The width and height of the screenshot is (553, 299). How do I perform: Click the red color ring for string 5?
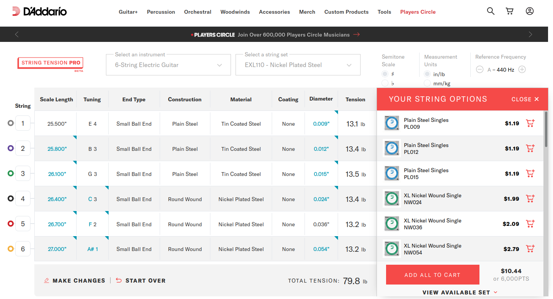(x=11, y=224)
